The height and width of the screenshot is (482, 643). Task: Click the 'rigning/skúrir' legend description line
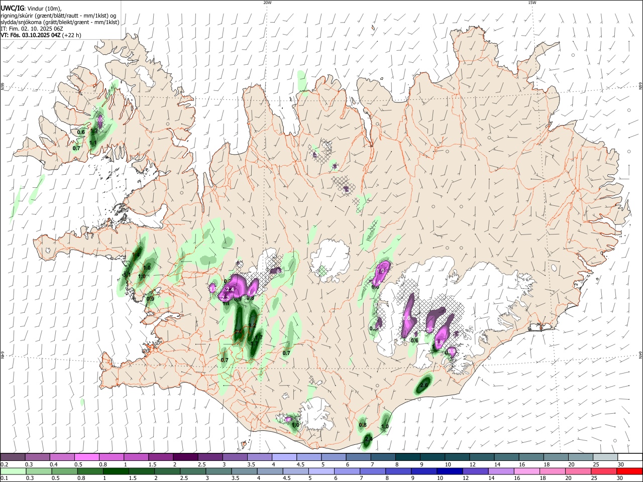pyautogui.click(x=58, y=15)
